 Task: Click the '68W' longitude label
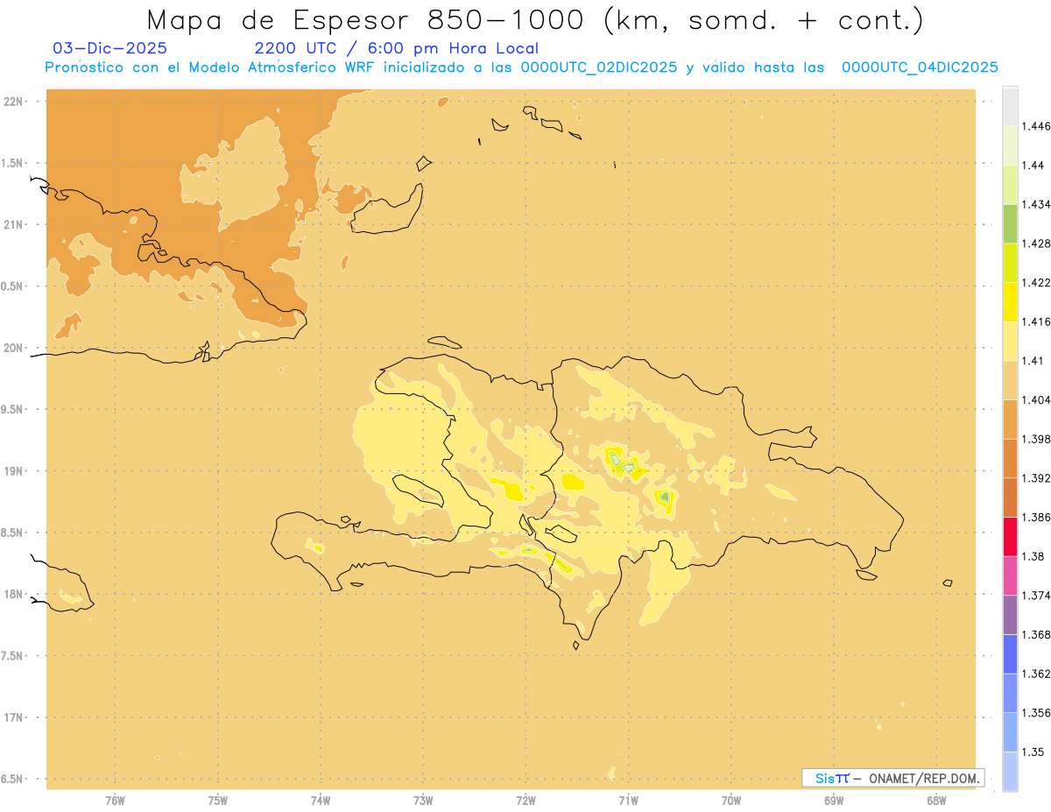[936, 801]
